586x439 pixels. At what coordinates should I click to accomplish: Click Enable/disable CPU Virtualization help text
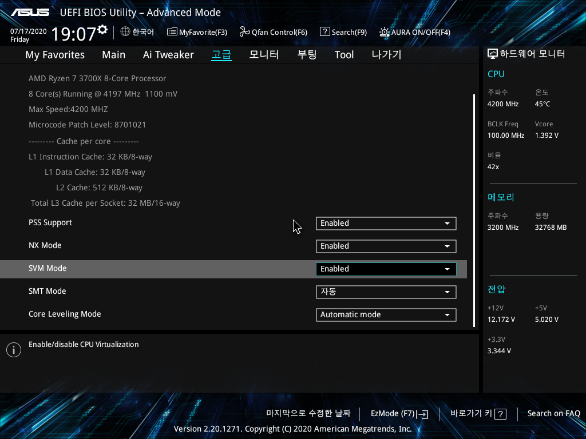(84, 345)
